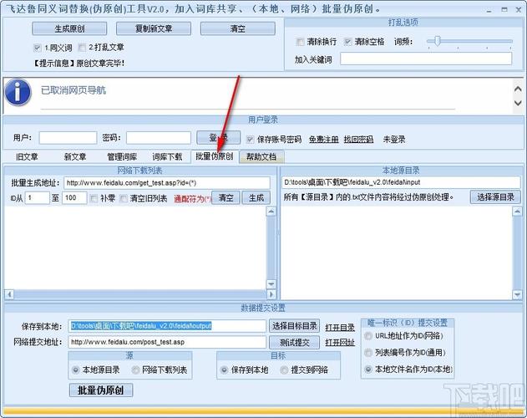
Task: Click the 测试提交 button
Action: click(x=295, y=343)
